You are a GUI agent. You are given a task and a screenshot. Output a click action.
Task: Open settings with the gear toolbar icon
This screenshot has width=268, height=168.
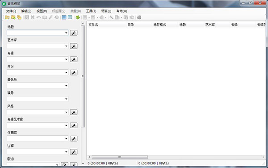(x=139, y=17)
